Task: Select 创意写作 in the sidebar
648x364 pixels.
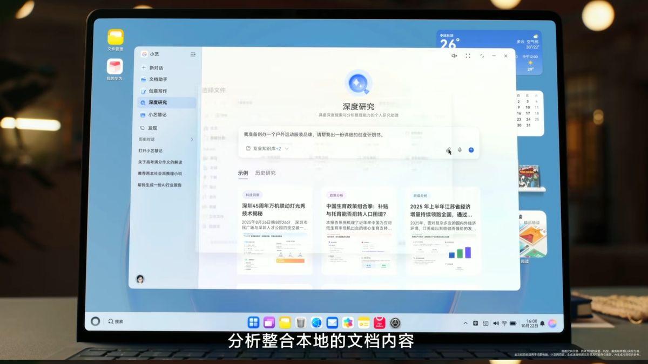Action: click(157, 92)
